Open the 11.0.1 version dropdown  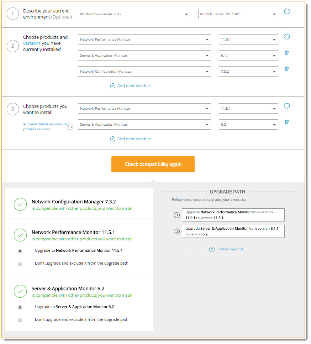[x=248, y=40]
